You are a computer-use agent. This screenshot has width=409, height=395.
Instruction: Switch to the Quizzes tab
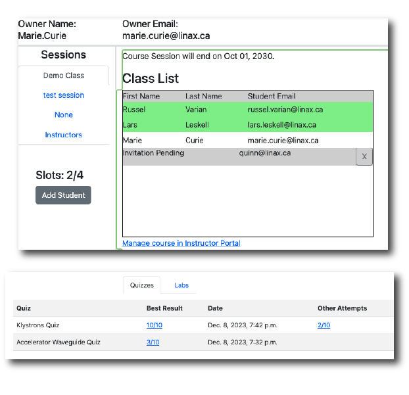coord(142,285)
